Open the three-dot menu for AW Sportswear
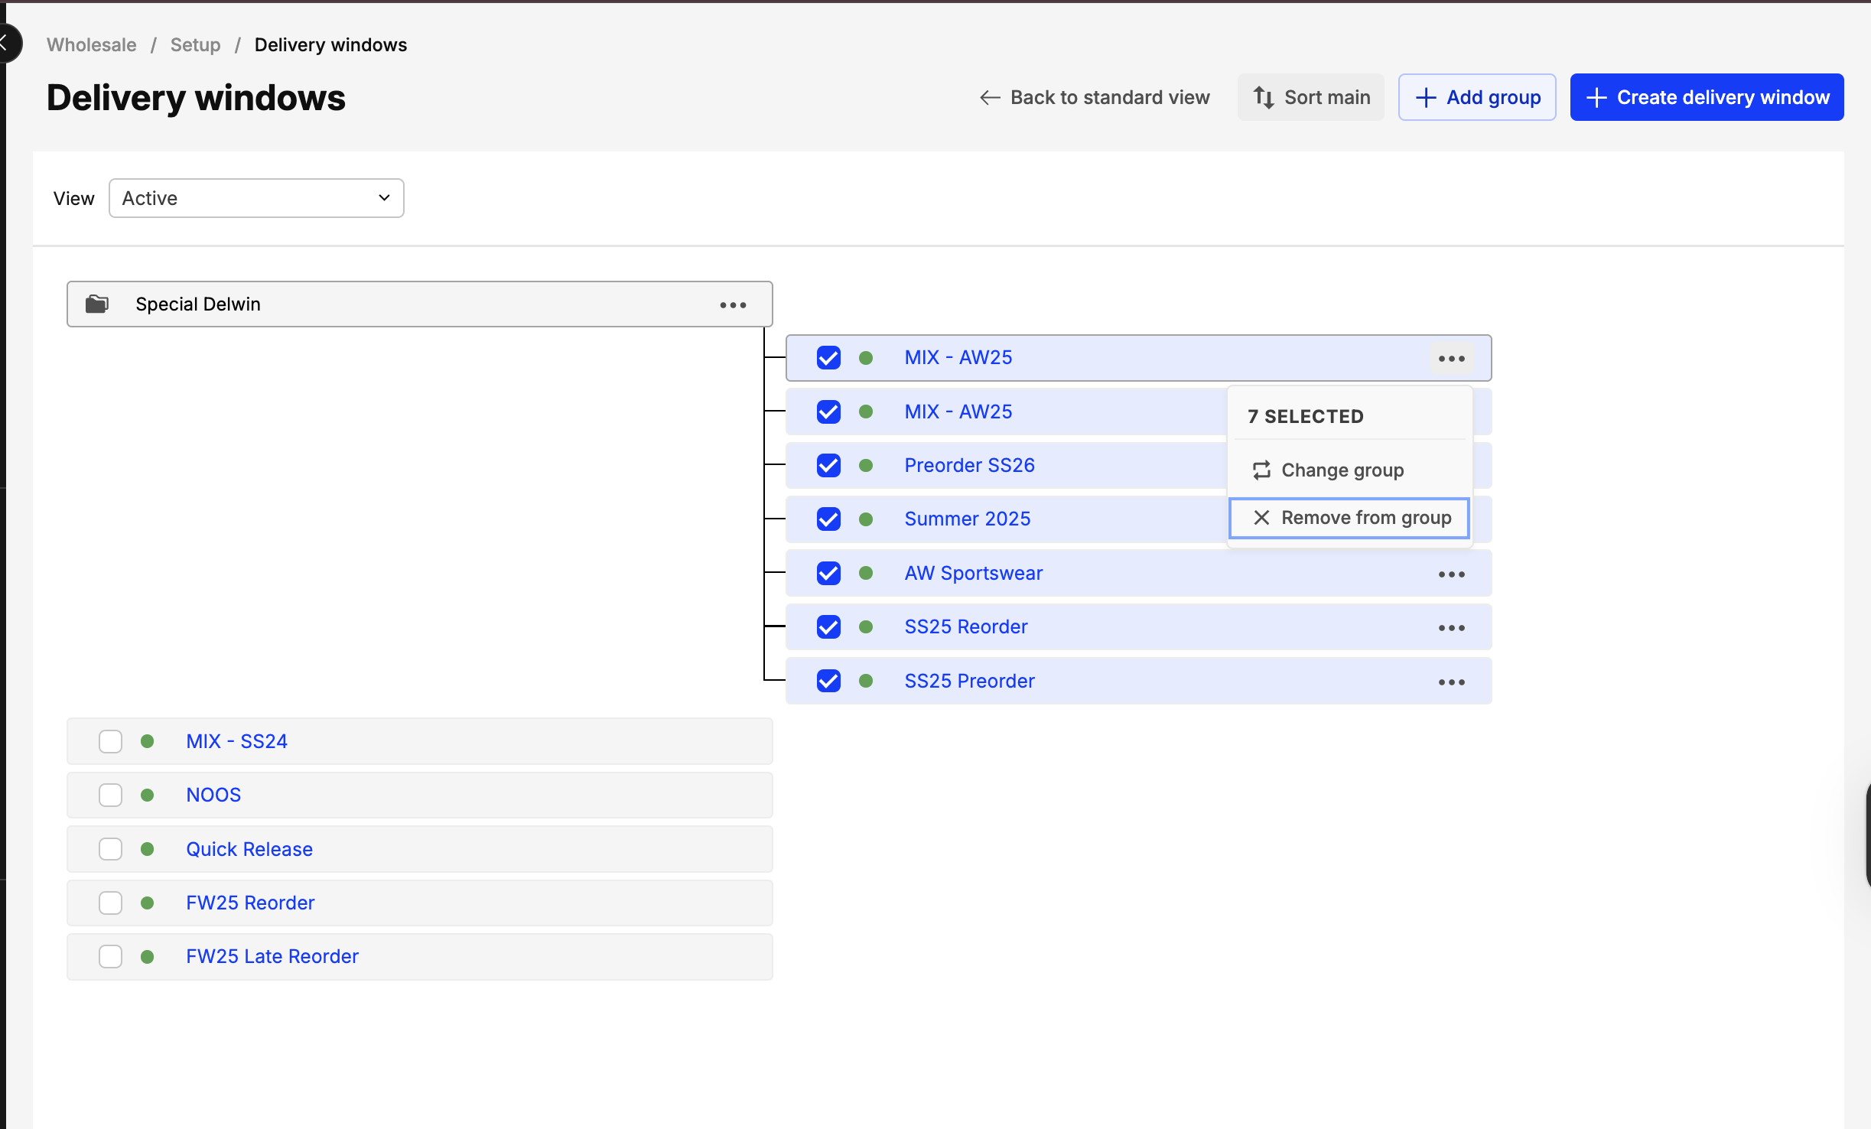 (x=1451, y=574)
